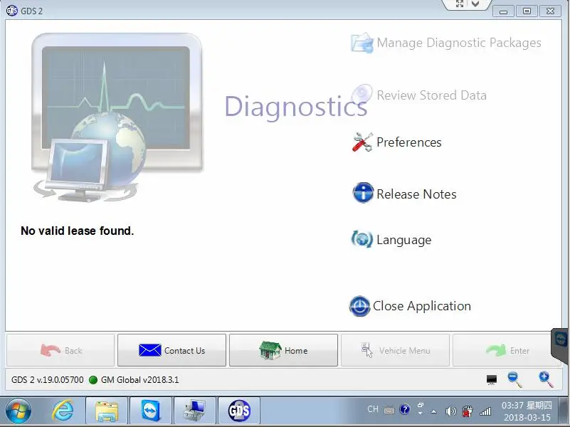Viewport: 570px width, 427px height.
Task: Click the monitor icon in the status bar
Action: tap(492, 380)
